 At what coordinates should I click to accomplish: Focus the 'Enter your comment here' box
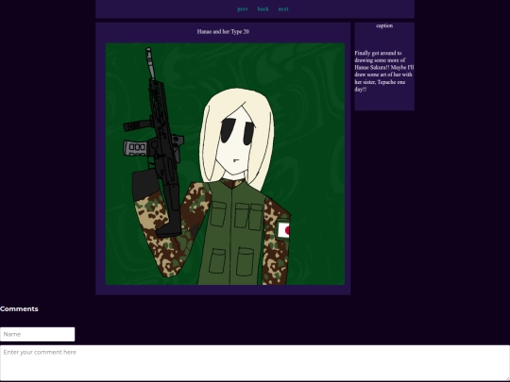click(255, 363)
